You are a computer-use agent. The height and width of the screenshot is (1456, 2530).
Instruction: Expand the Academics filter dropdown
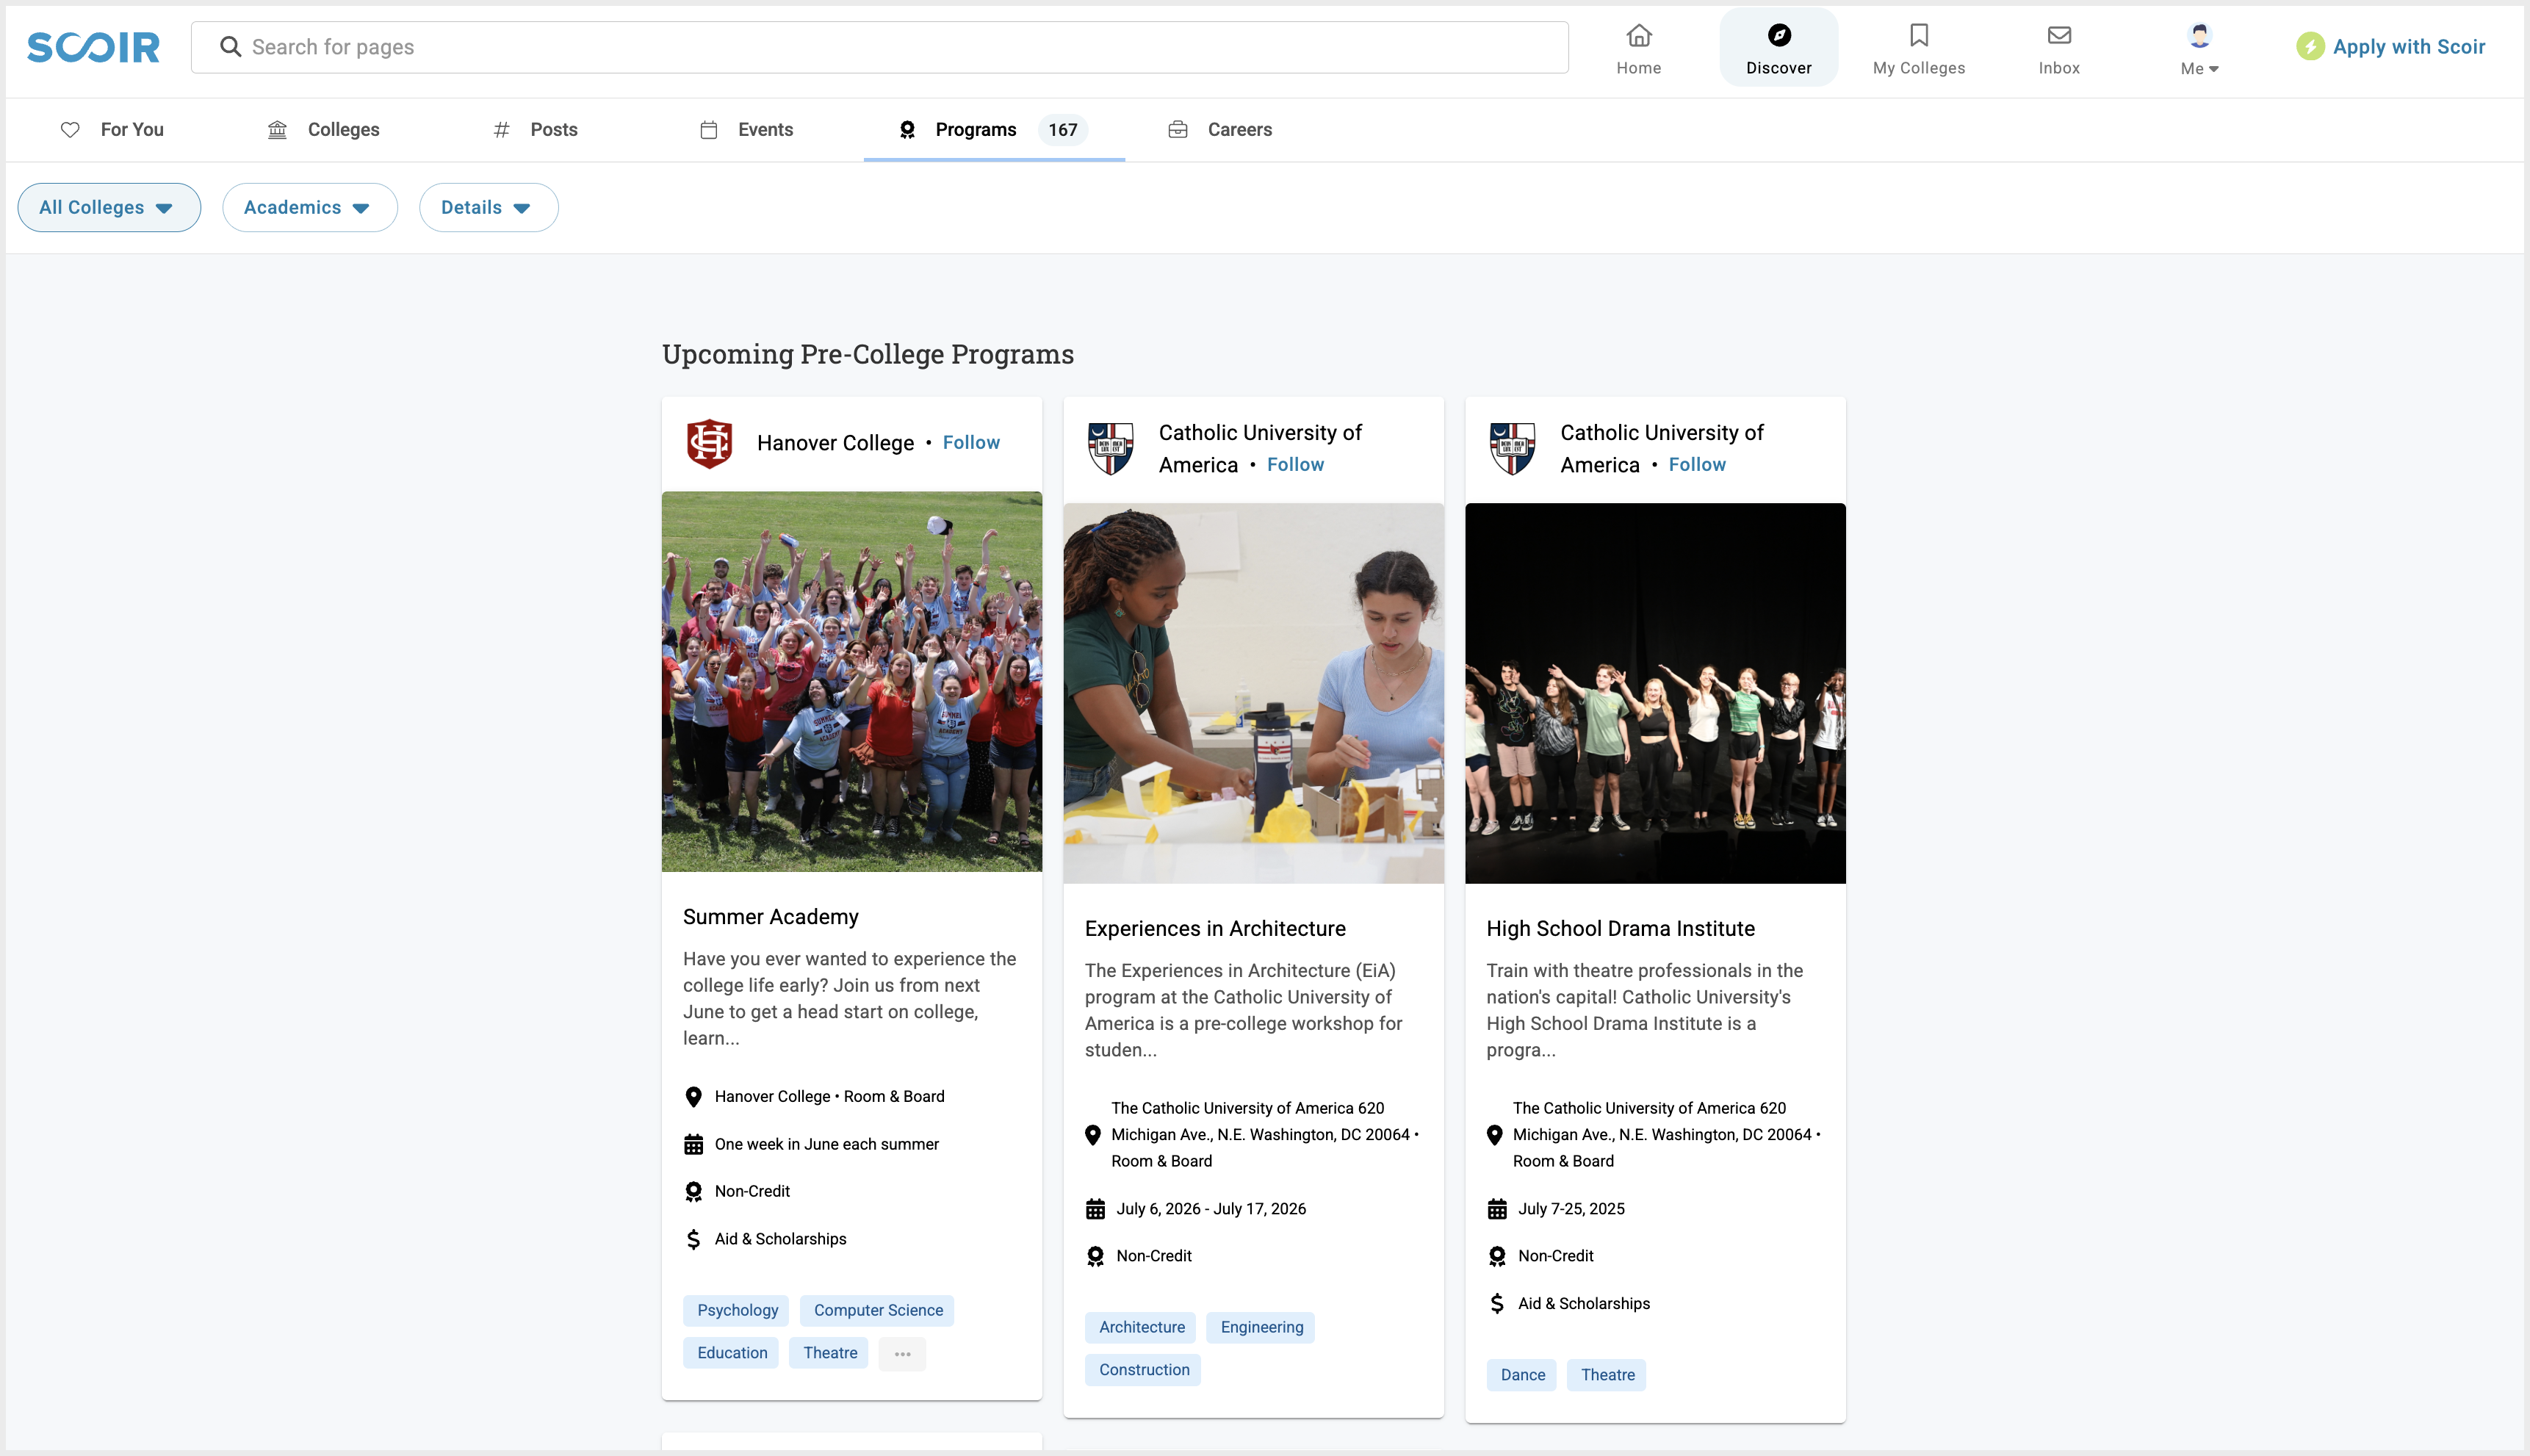[x=309, y=208]
